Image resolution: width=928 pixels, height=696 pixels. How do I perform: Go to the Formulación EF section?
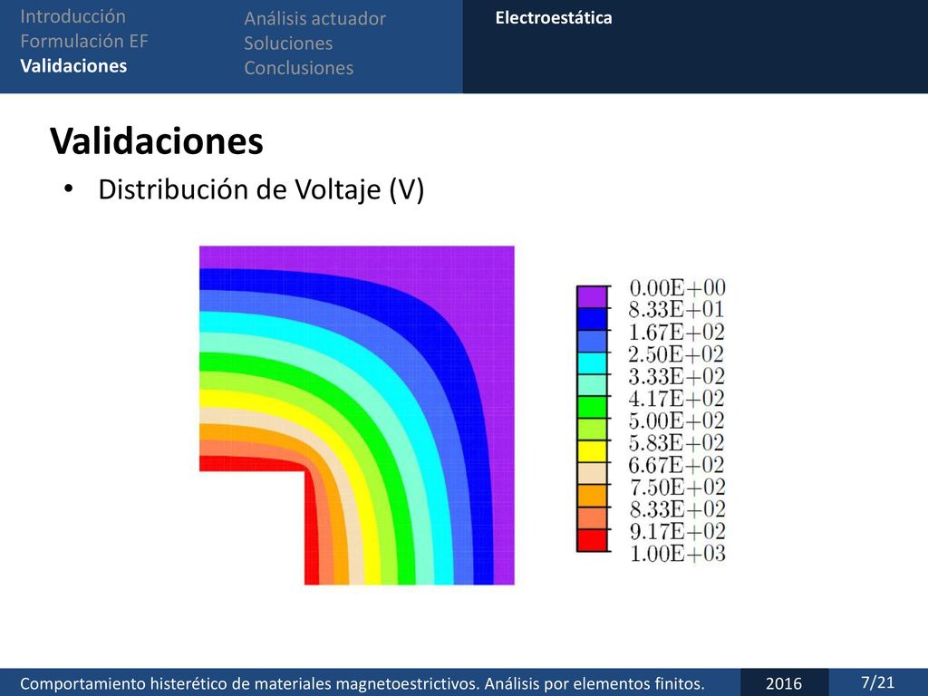[x=84, y=41]
